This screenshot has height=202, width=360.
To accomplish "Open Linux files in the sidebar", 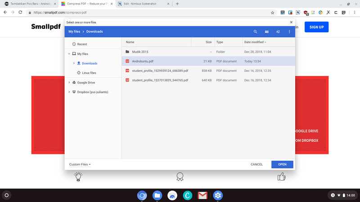I will 89,73.
